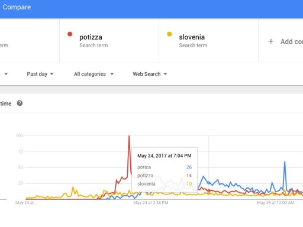The width and height of the screenshot is (303, 227).
Task: Click the partially visible leftmost dropdown arrow
Action: coord(6,74)
